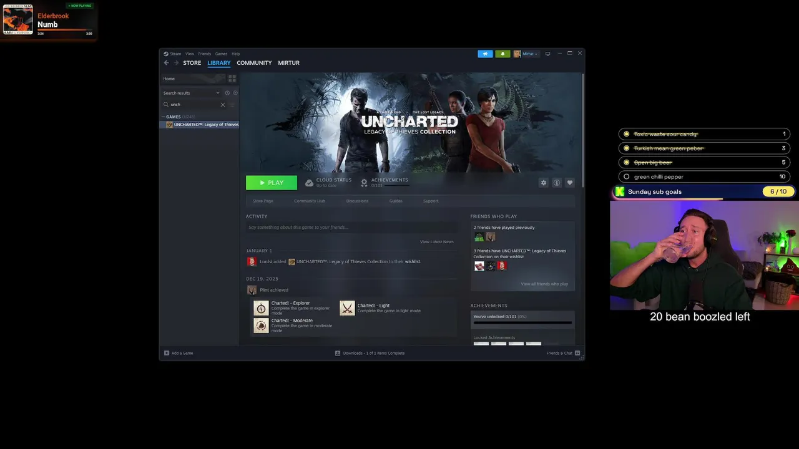
Task: Add game to favorites with heart icon
Action: (x=570, y=183)
